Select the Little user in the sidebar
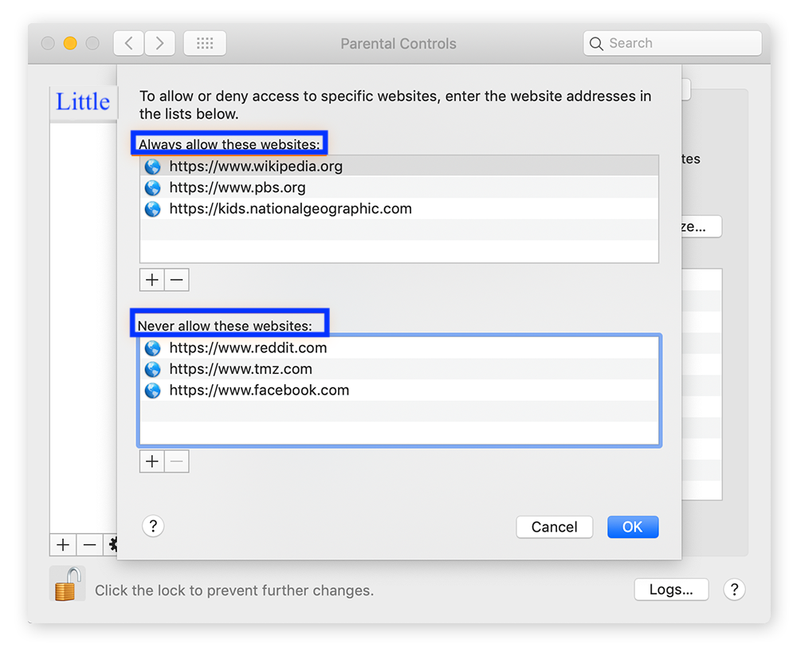The image size is (797, 648). pyautogui.click(x=82, y=101)
